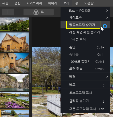Choose 필름스트립 숨기기 menu entry
The image size is (113, 117).
(85, 25)
